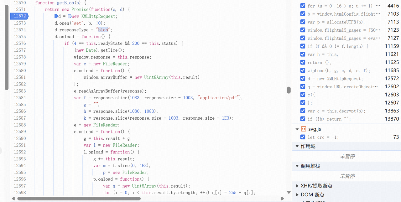Collapse the svg.js breakpoint group
The image size is (401, 202).
pos(297,129)
